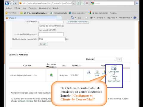The height and width of the screenshot is (107, 143).
Task: Open Más complementos favorites link
Action: (x=36, y=13)
